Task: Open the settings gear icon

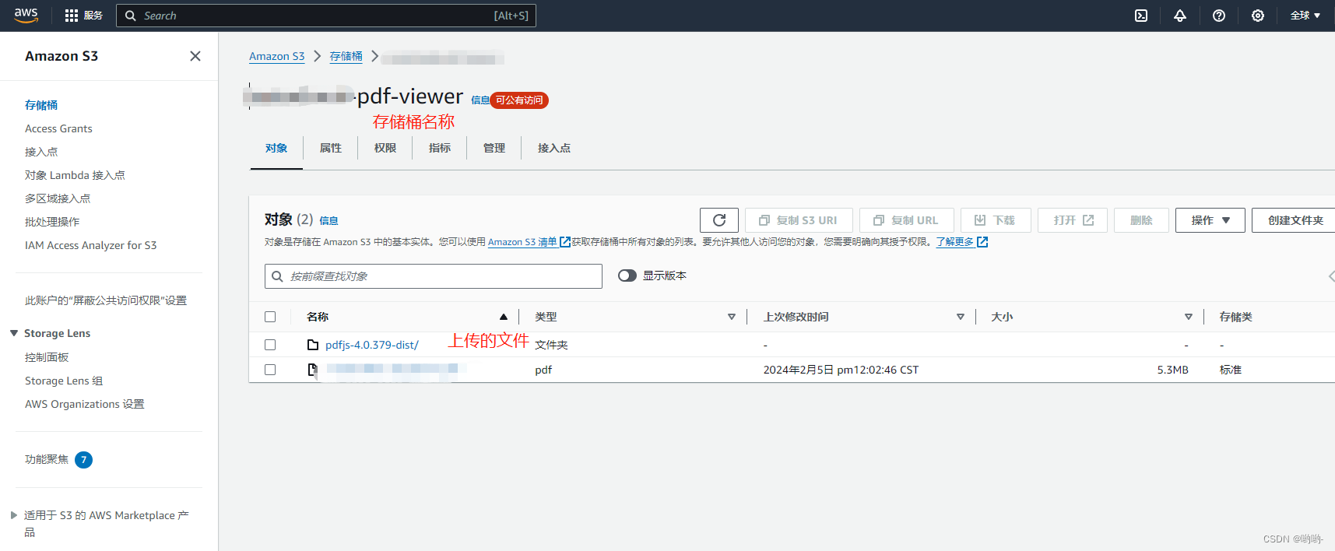Action: (1258, 16)
